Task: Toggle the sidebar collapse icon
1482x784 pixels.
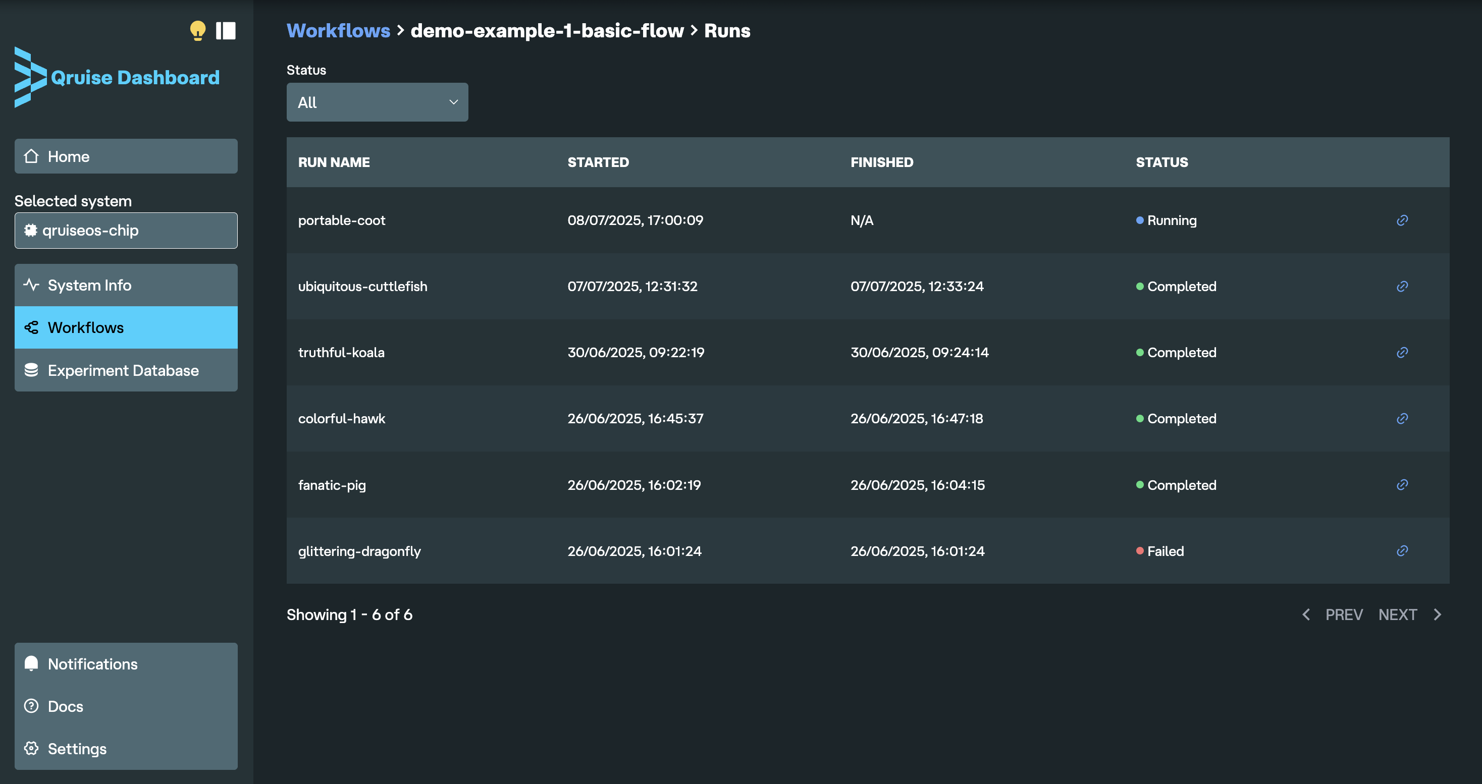Action: click(x=226, y=30)
